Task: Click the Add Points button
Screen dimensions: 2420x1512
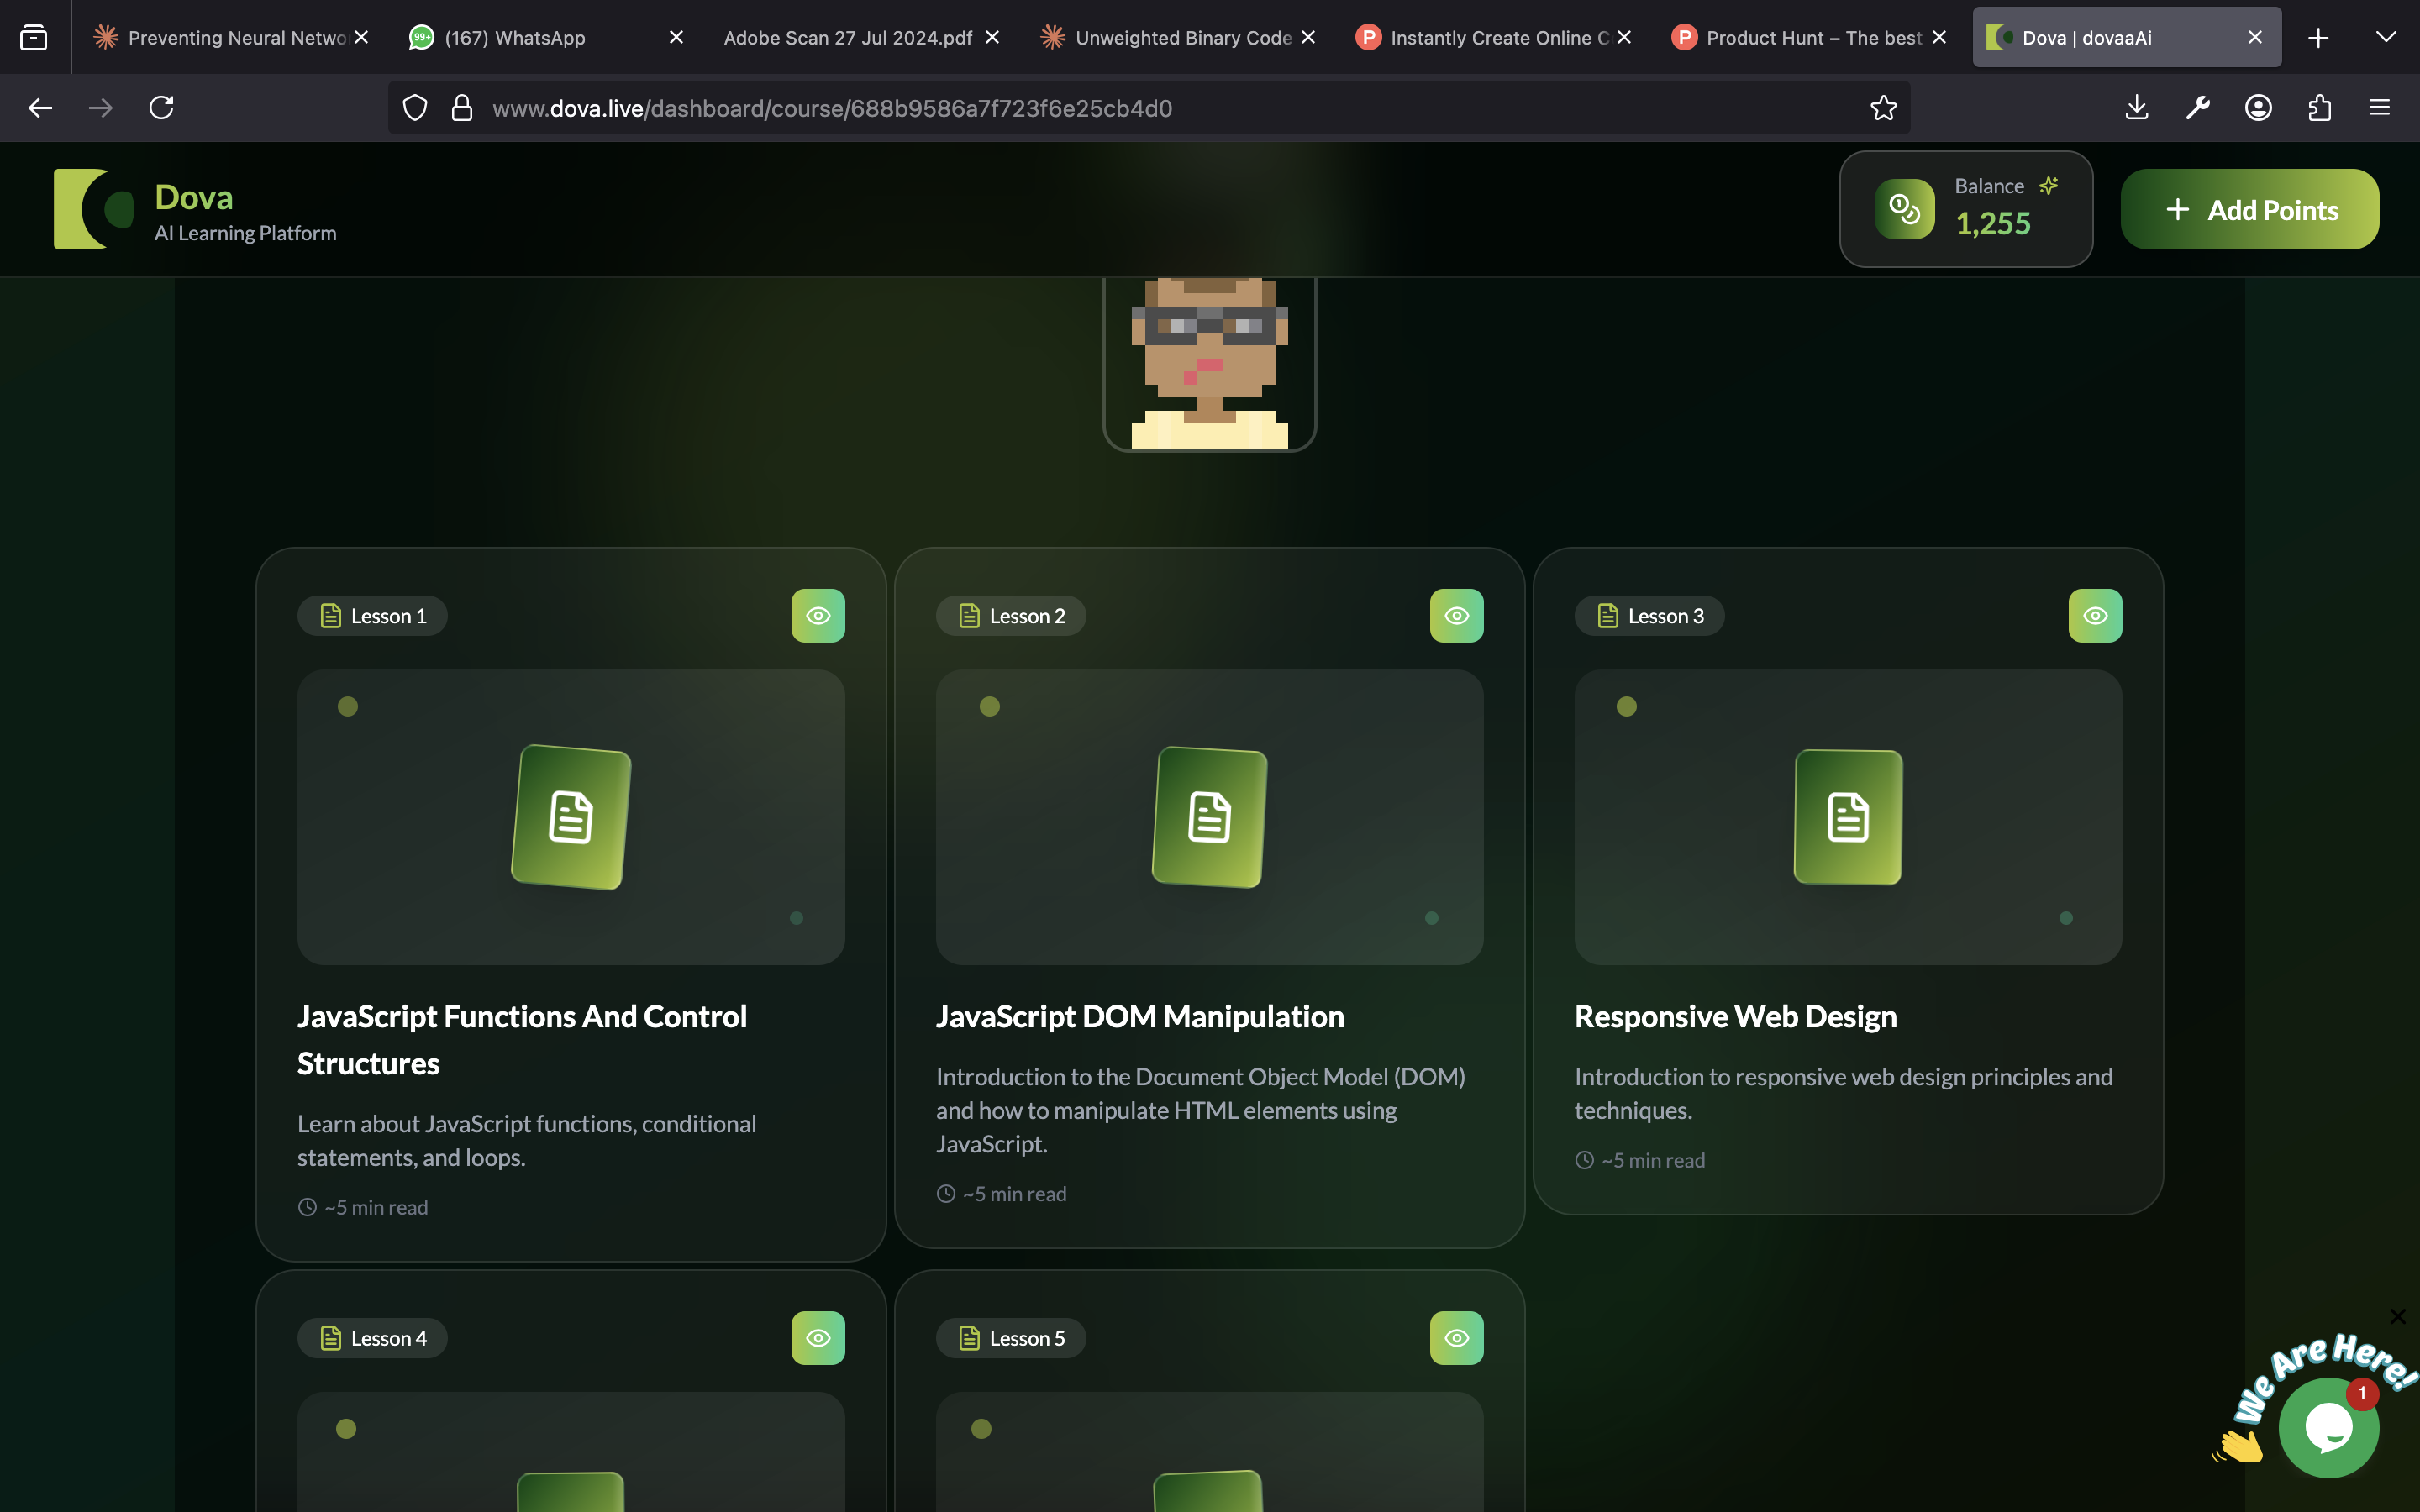Action: pyautogui.click(x=2249, y=210)
